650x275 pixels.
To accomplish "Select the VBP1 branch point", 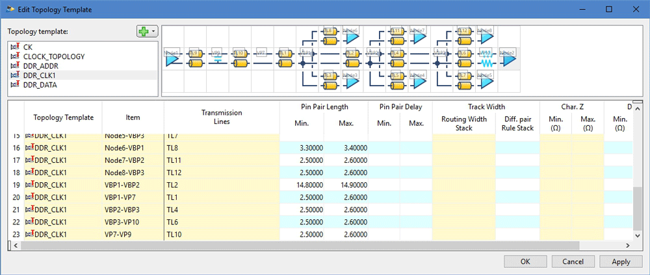I will point(302,64).
